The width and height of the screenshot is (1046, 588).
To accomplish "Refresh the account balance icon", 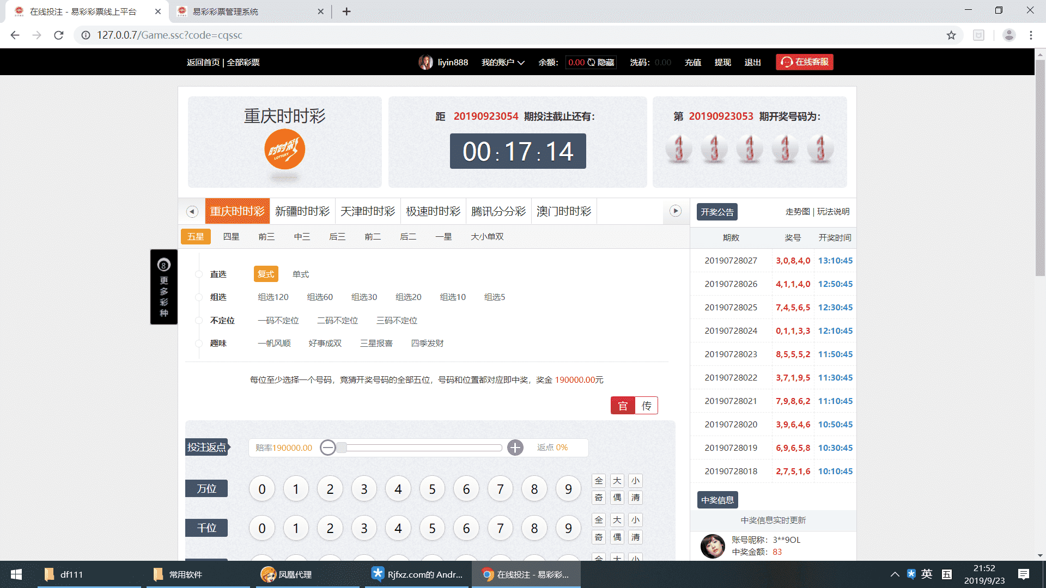I will 591,63.
